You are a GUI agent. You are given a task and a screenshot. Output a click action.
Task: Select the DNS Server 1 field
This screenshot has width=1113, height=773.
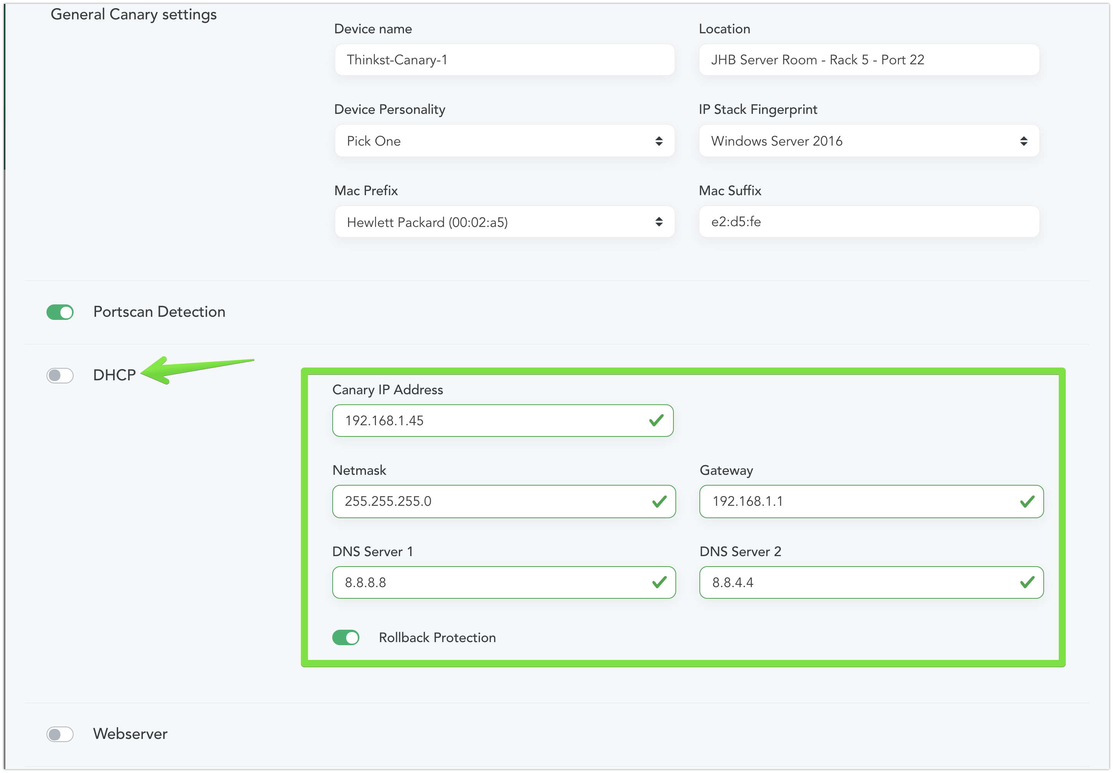click(x=484, y=583)
